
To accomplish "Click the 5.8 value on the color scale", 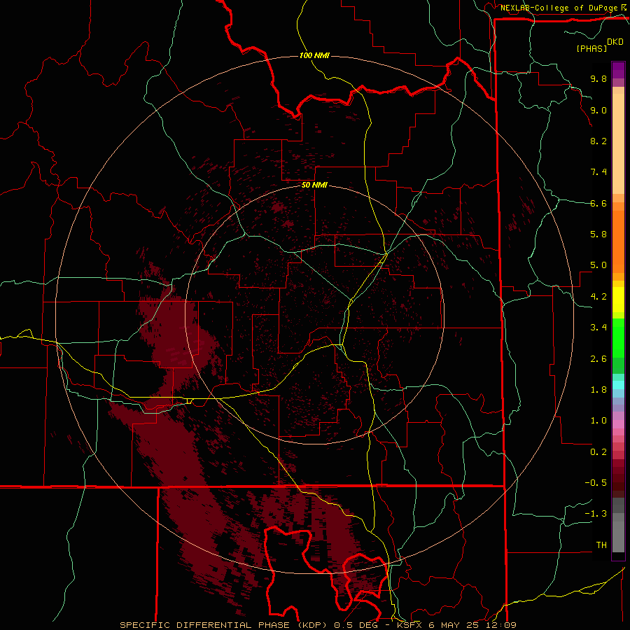I will point(598,234).
